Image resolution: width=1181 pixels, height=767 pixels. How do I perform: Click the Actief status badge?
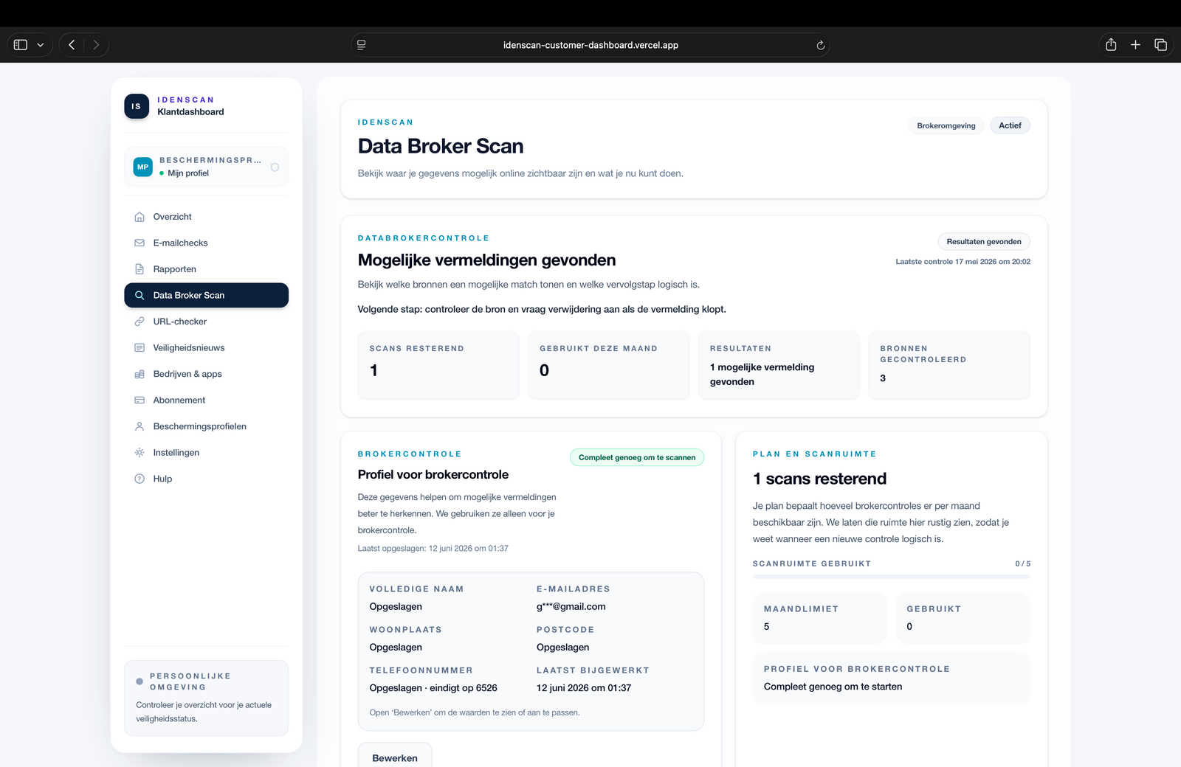[1010, 125]
